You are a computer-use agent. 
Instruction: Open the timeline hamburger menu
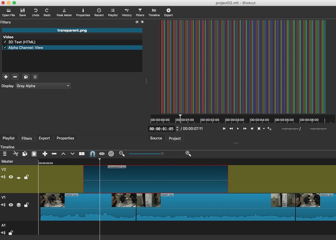[x=5, y=154]
